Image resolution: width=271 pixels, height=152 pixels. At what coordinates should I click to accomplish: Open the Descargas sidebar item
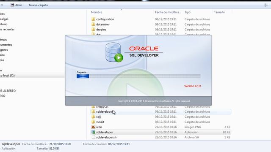pos(4,19)
